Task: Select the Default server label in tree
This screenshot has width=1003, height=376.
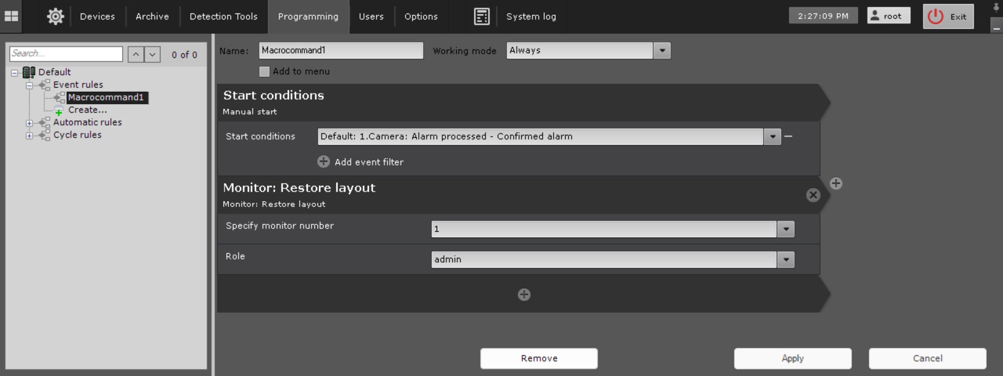Action: 54,72
